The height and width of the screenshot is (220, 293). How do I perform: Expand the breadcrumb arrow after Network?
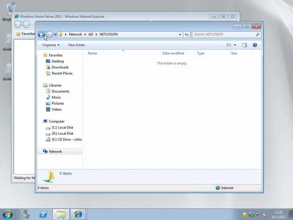click(85, 34)
